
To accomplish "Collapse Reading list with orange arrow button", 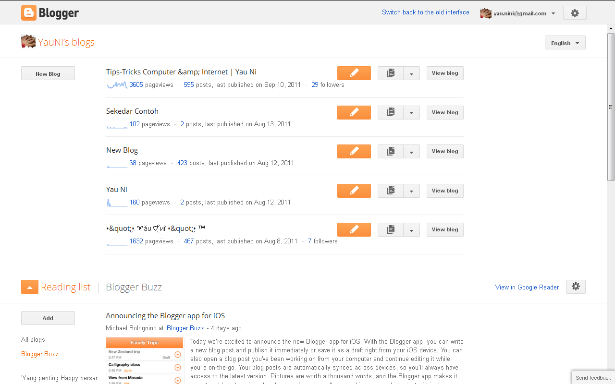I will click(x=30, y=287).
